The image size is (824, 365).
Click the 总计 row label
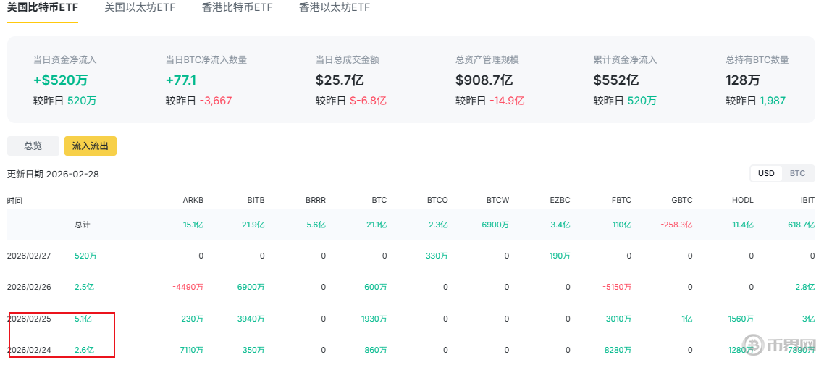[x=83, y=225]
